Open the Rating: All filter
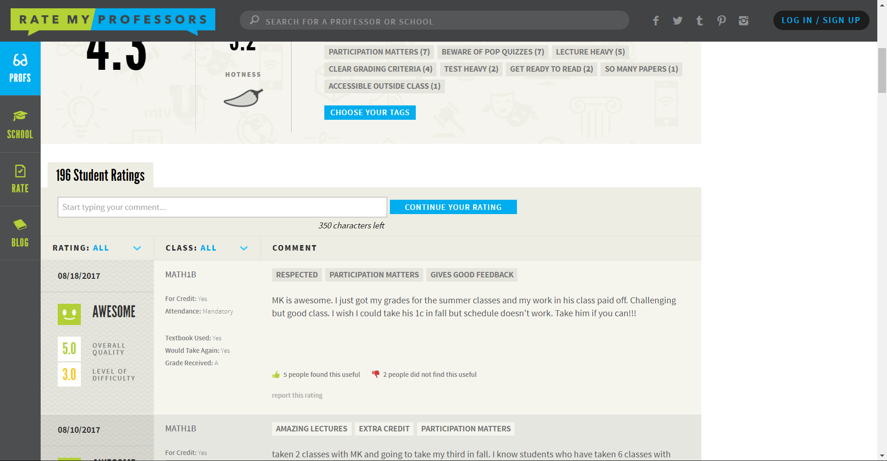This screenshot has height=461, width=887. (x=97, y=248)
